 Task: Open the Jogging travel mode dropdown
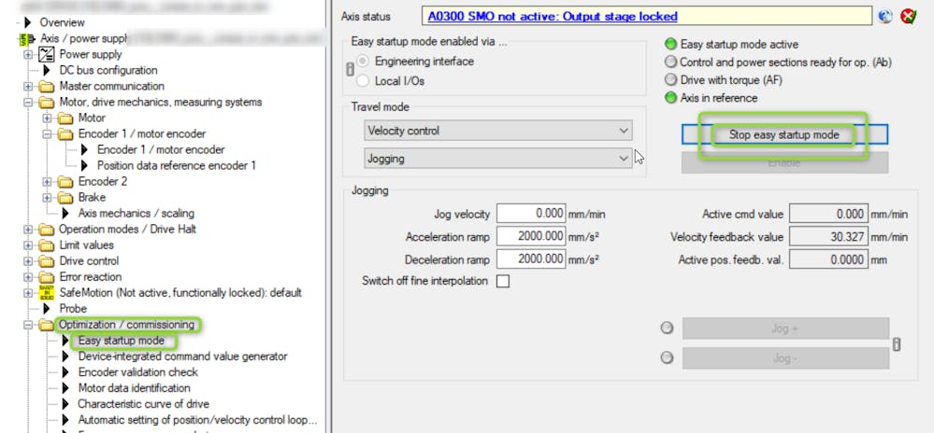(497, 160)
